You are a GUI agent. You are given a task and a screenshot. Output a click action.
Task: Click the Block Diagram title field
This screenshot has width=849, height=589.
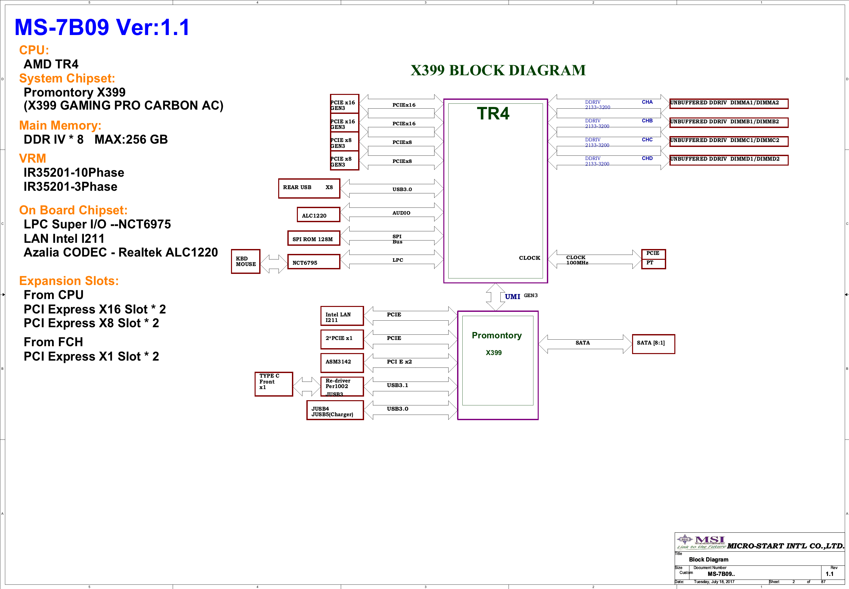(708, 560)
